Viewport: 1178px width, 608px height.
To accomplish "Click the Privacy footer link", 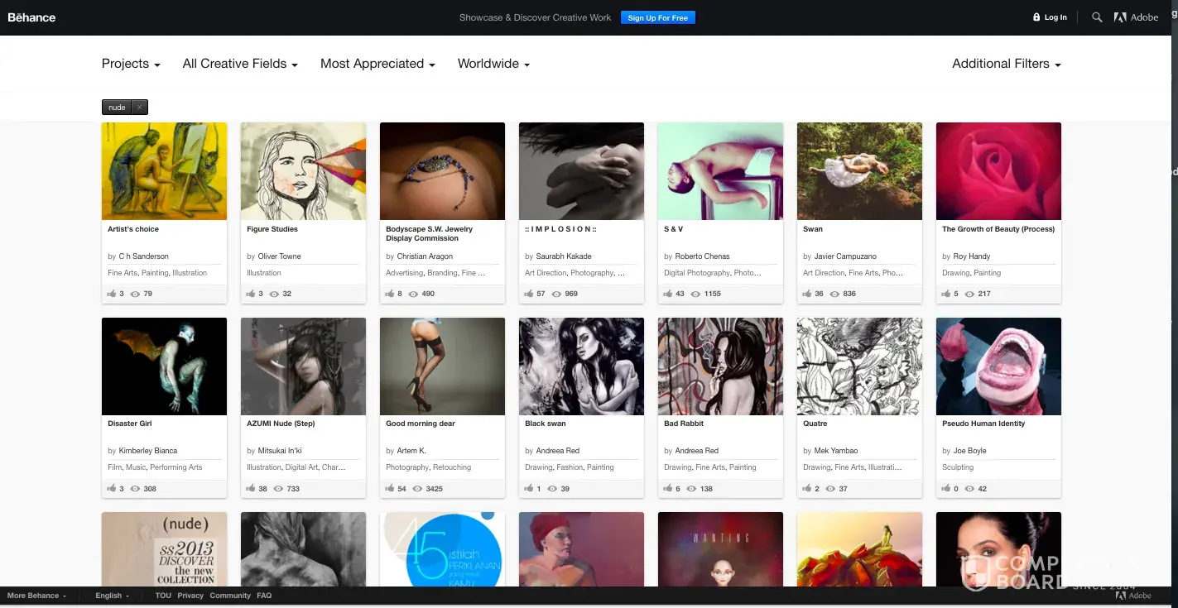I will (190, 596).
